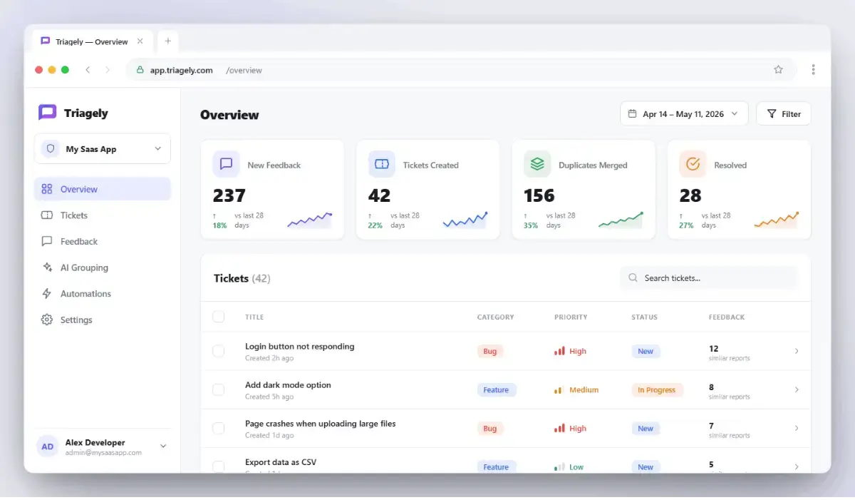Click the shield icon beside My Saas App
This screenshot has height=500, width=855.
pyautogui.click(x=50, y=149)
